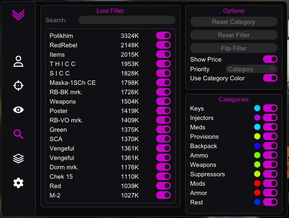Open the layers icon in sidebar

19,158
